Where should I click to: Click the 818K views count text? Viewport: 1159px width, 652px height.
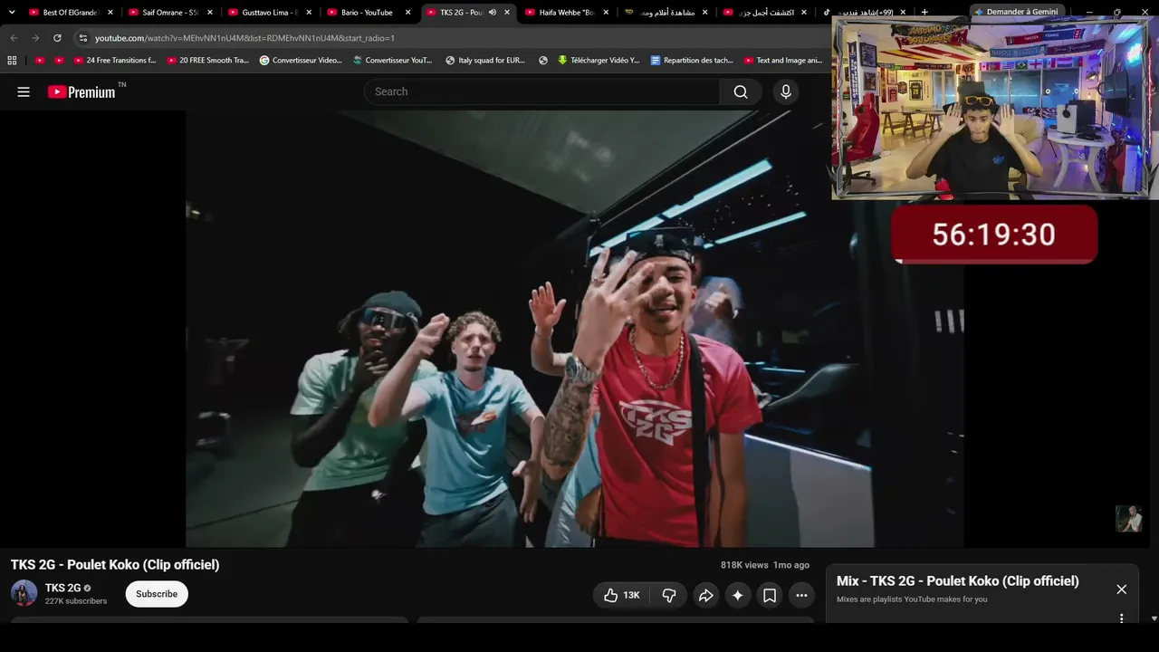click(x=744, y=565)
